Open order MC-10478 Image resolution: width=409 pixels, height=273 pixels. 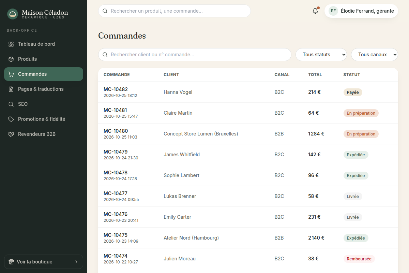pos(116,173)
